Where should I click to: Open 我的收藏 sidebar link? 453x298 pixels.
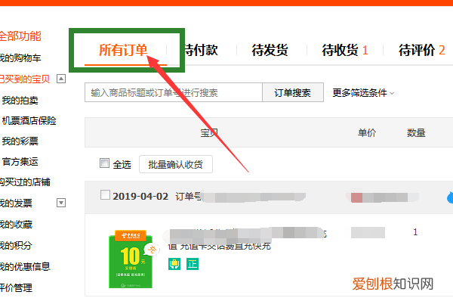[x=16, y=224]
